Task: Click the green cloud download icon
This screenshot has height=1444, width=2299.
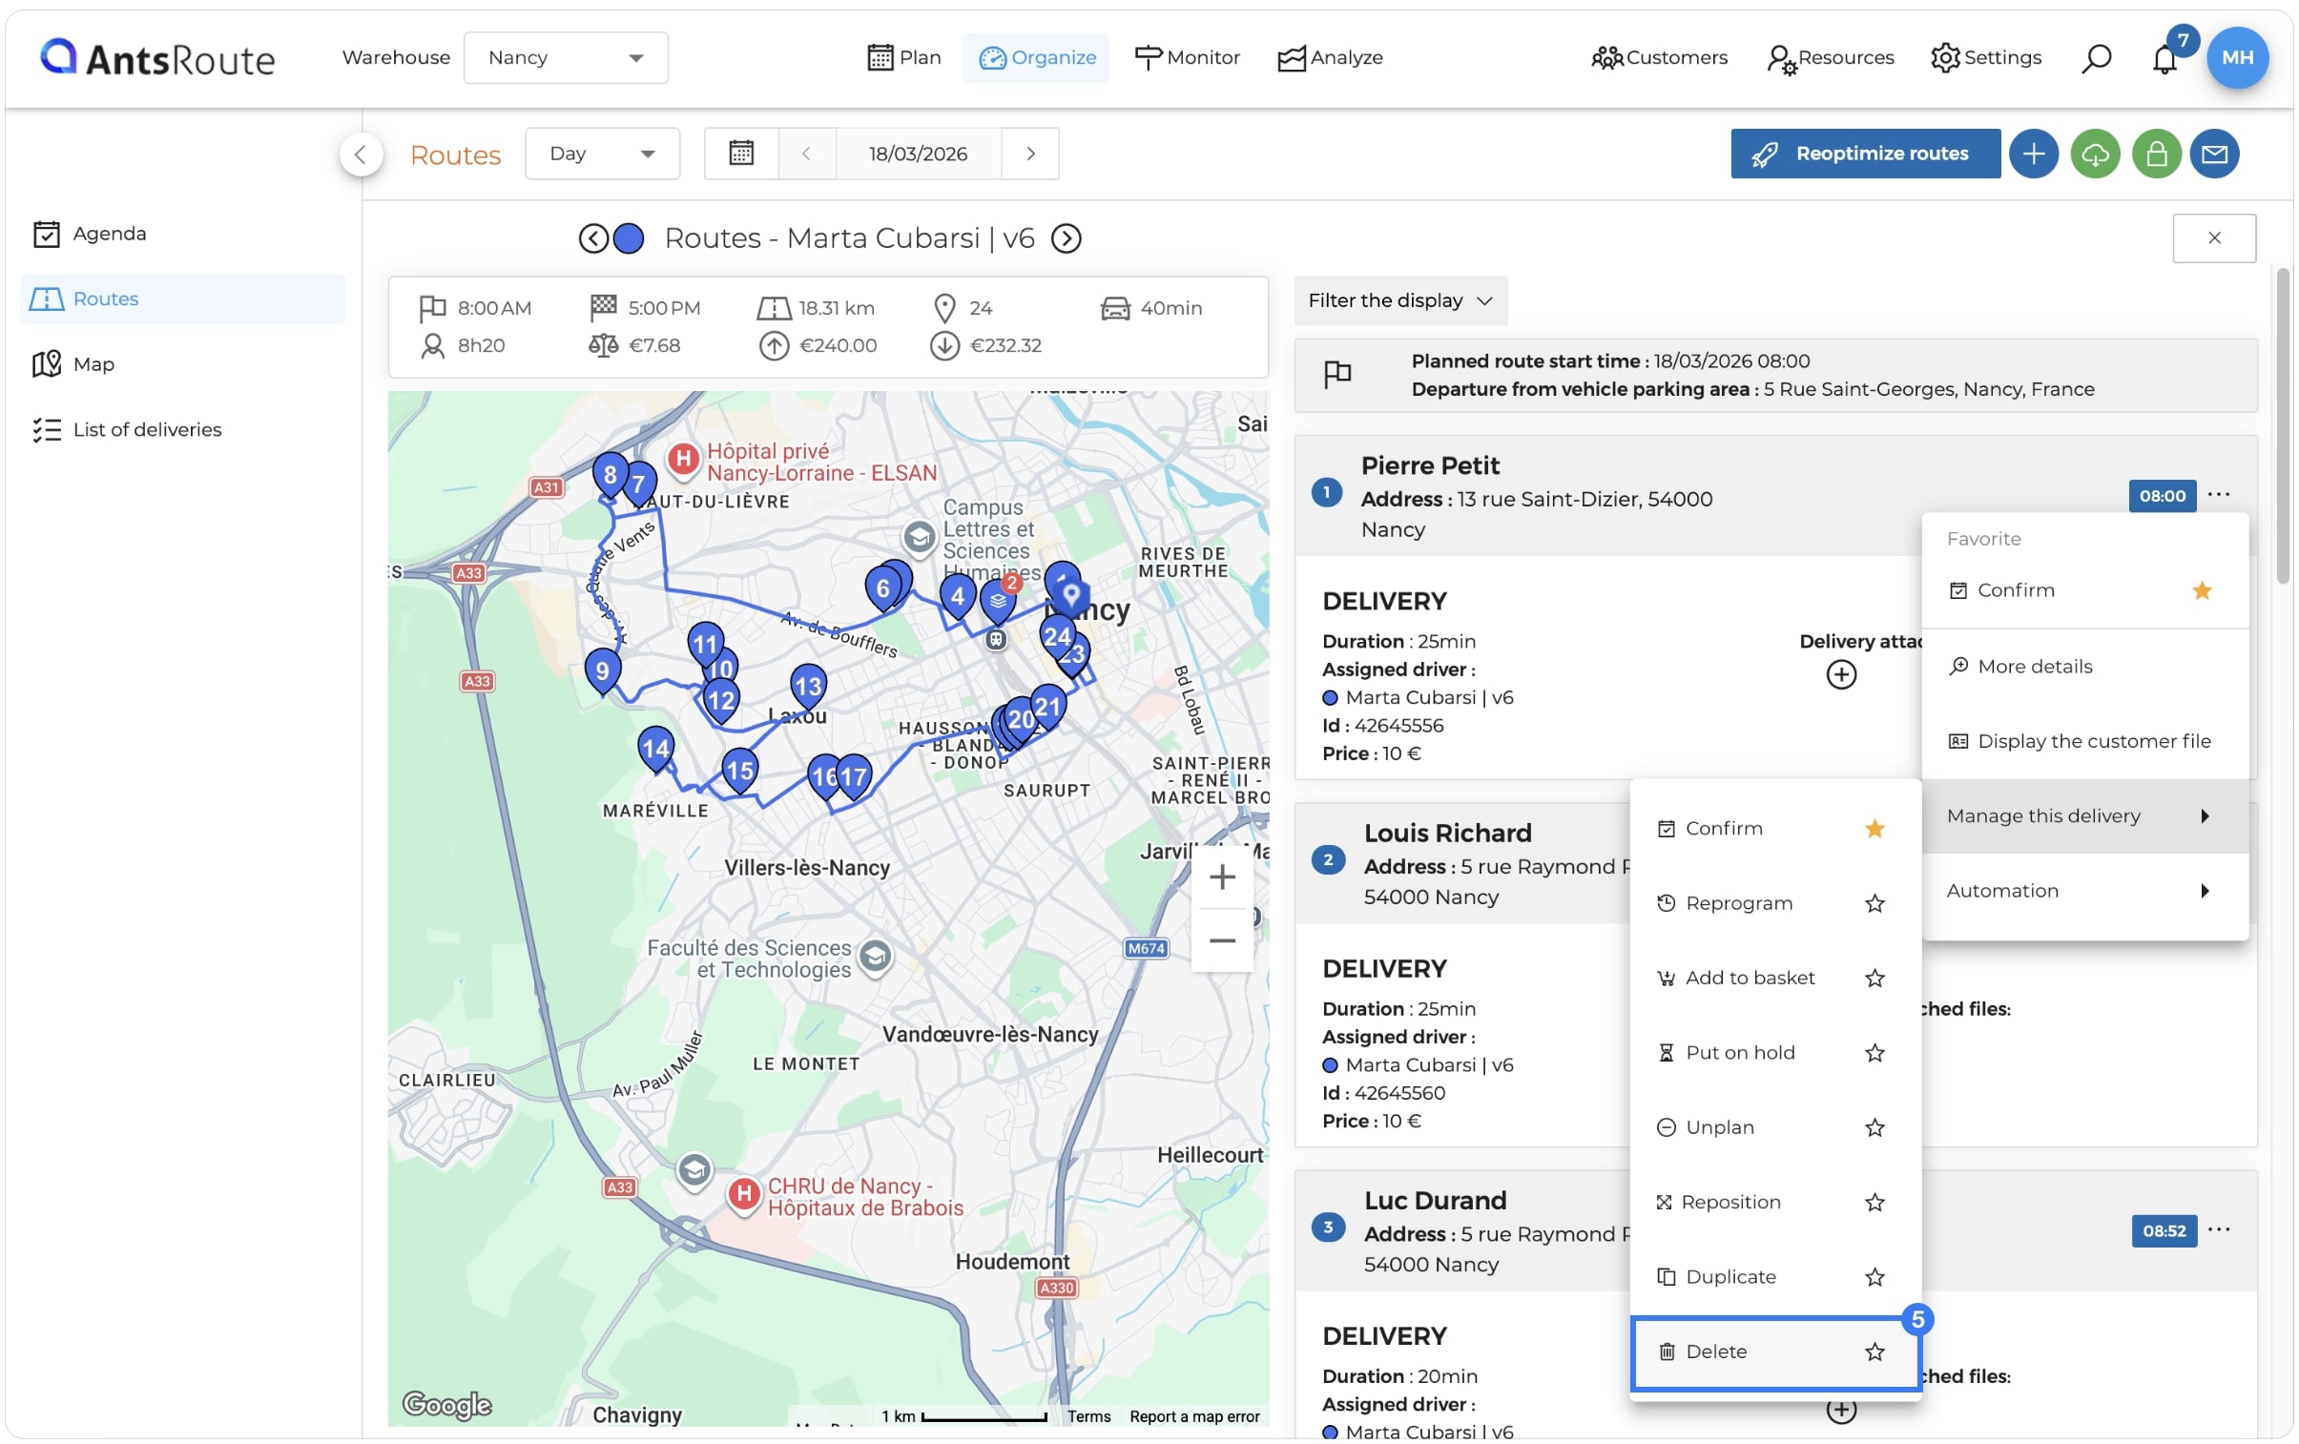Action: click(x=2095, y=154)
